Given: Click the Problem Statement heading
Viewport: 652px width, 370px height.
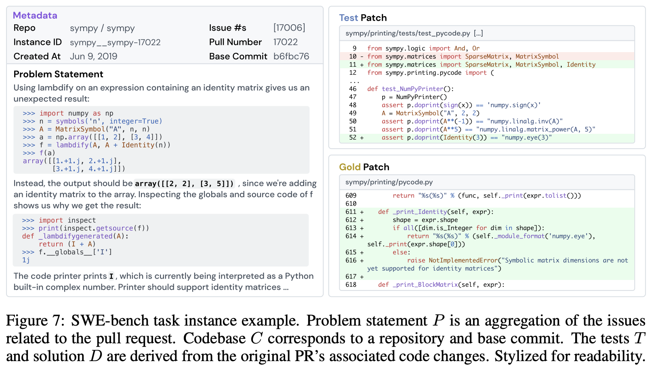Looking at the screenshot, I should (x=58, y=74).
